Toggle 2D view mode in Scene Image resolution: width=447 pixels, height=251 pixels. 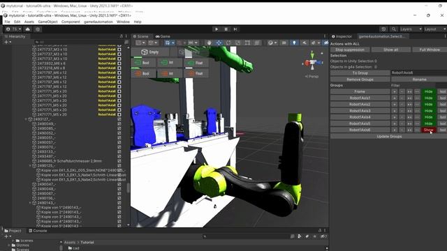pos(284,43)
